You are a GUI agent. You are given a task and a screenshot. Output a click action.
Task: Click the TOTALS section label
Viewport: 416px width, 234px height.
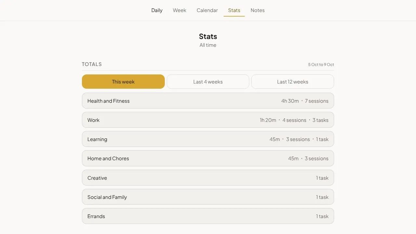92,64
